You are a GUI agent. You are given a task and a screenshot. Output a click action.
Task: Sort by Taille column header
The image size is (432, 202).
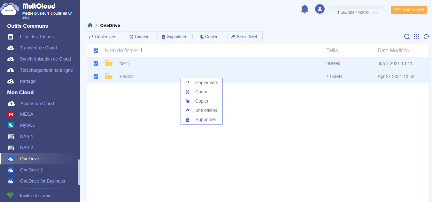click(332, 50)
